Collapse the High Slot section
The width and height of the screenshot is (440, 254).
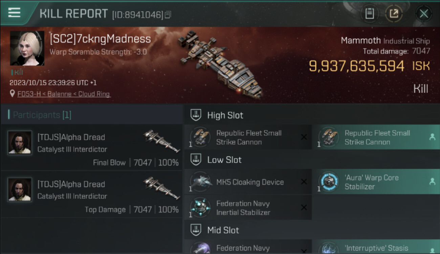(196, 115)
